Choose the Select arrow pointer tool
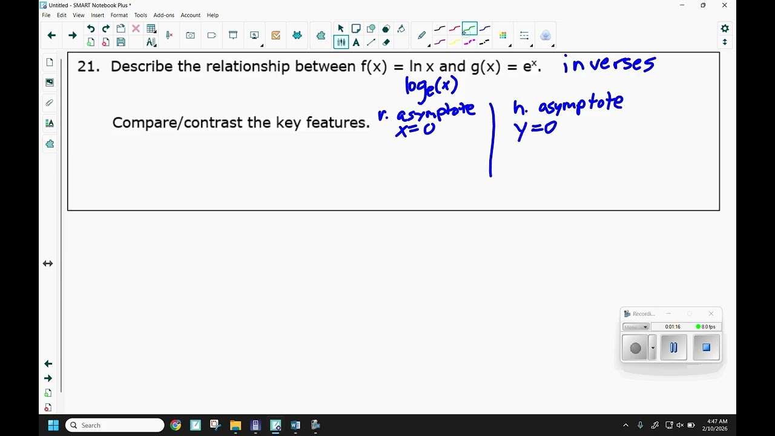Viewport: 775px width, 436px height. pos(341,28)
